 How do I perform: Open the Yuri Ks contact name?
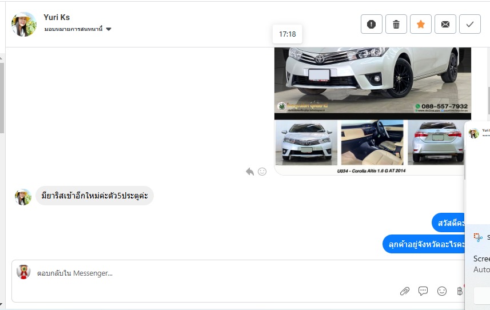click(x=57, y=17)
